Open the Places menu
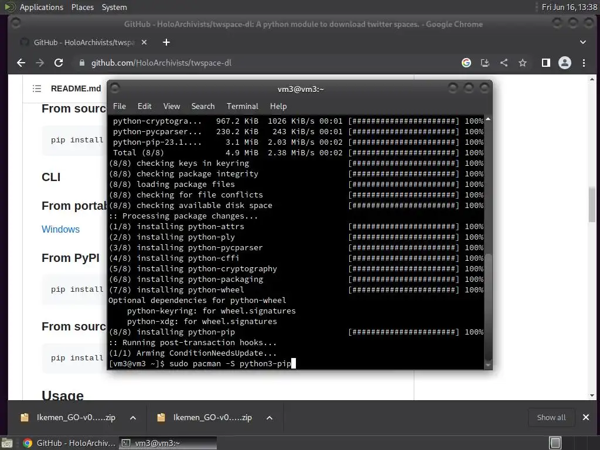Viewport: 600px width, 450px height. pos(82,7)
